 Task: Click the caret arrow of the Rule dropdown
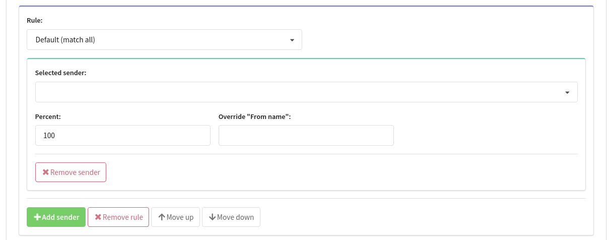click(x=292, y=40)
